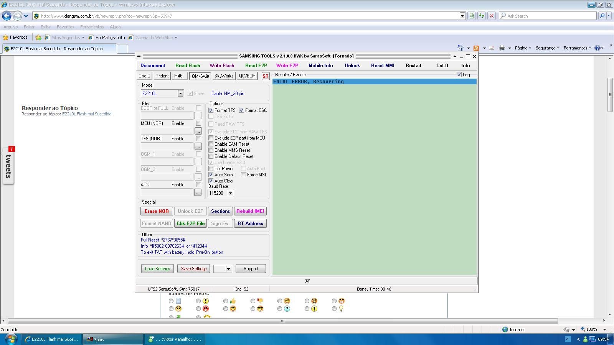This screenshot has width=614, height=345.
Task: Expand the E2210L model dropdown
Action: (180, 94)
